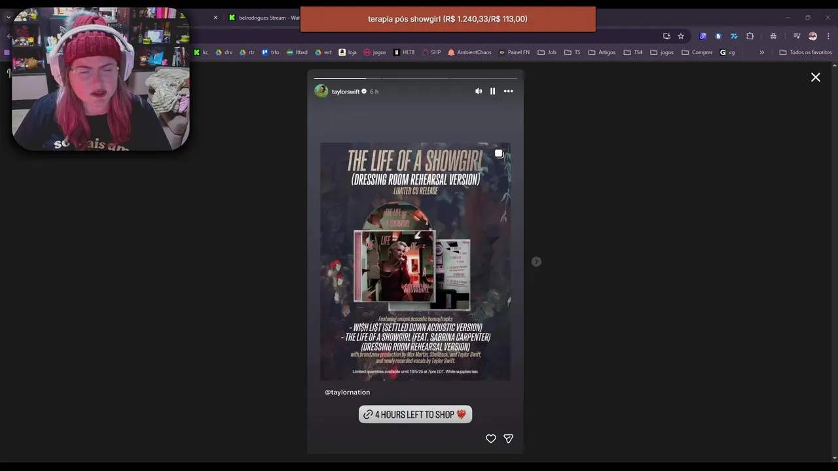838x471 pixels.
Task: Select the multi-image indicator on the album post
Action: pos(499,154)
